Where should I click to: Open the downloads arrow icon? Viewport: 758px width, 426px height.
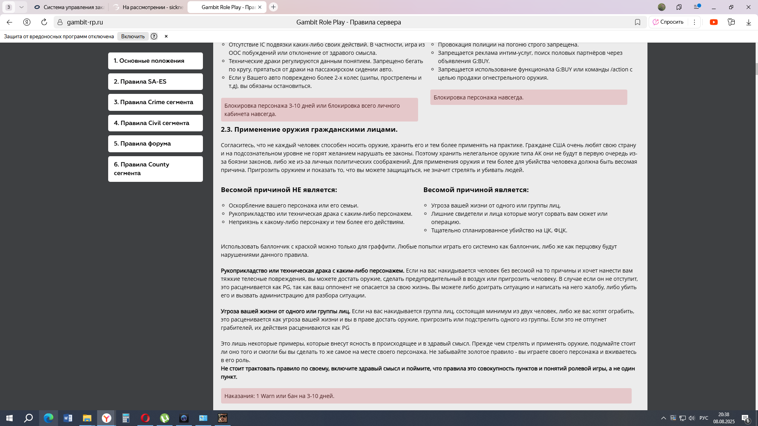coord(748,22)
